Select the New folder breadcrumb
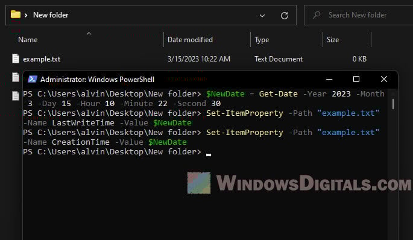Viewport: 413px width, 240px height. pyautogui.click(x=51, y=15)
